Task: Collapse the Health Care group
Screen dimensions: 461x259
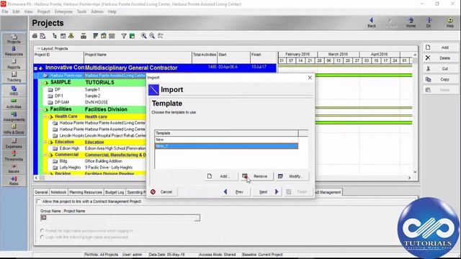Action: pos(45,117)
